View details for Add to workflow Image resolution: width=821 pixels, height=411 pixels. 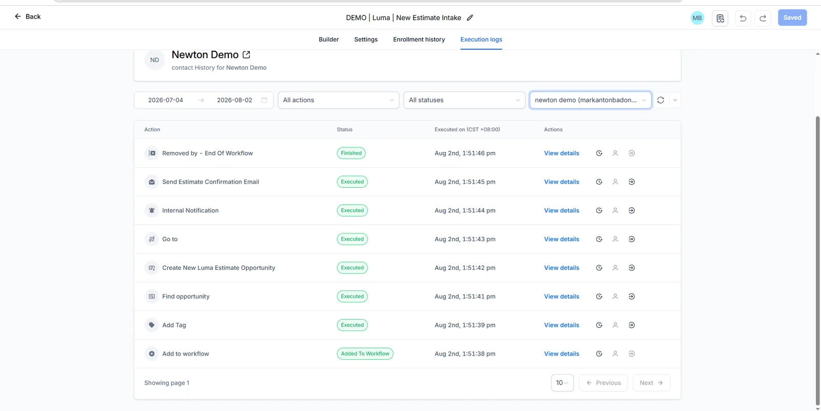click(x=562, y=354)
